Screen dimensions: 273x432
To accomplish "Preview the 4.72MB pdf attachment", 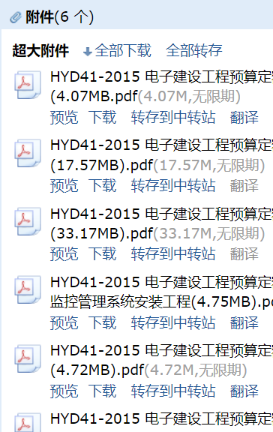I will click(x=64, y=391).
